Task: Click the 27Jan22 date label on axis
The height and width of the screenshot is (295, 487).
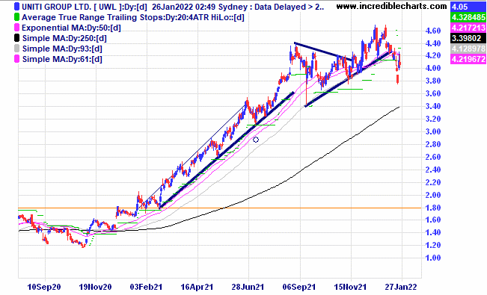Action: [401, 287]
